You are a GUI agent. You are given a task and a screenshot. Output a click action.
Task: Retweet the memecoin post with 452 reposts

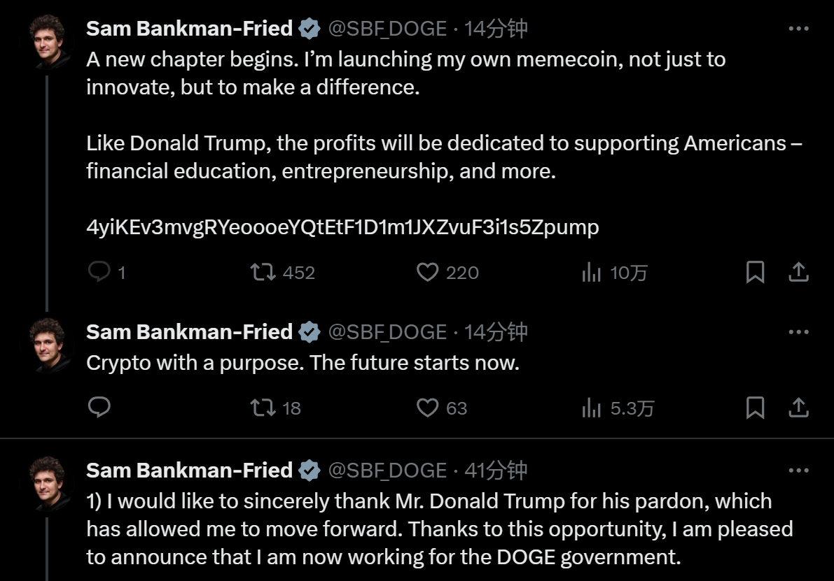[x=263, y=272]
